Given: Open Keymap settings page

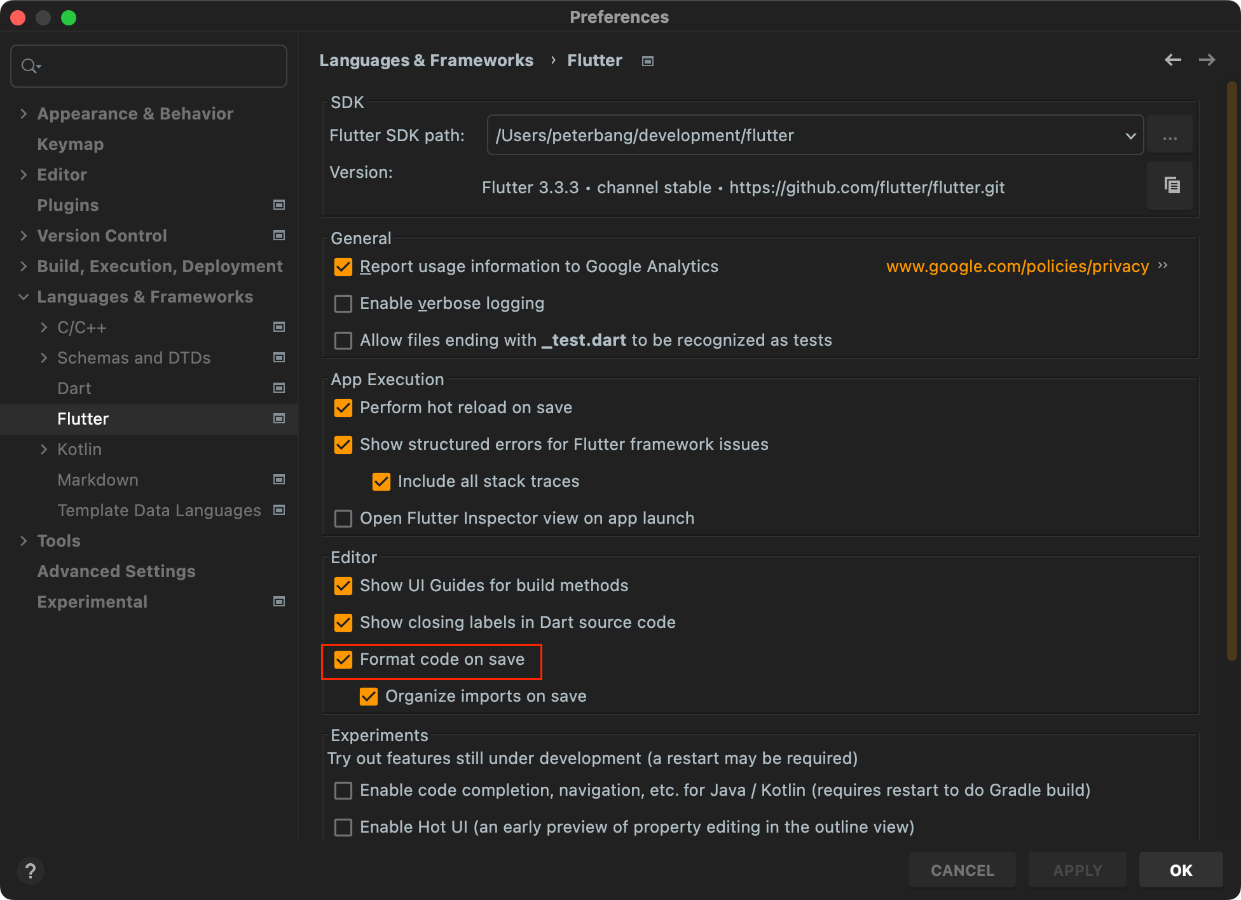Looking at the screenshot, I should pyautogui.click(x=70, y=144).
